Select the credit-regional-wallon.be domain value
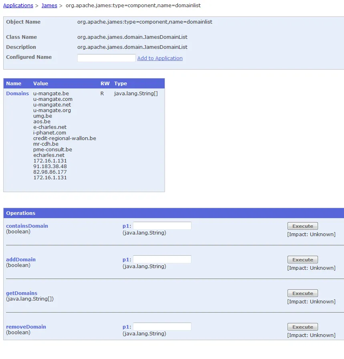344x359 pixels. 64,138
